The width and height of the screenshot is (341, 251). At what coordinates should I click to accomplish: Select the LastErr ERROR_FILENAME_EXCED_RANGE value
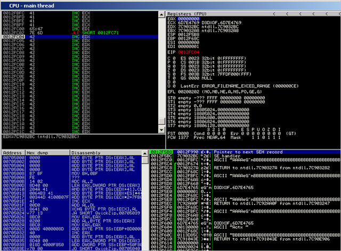(x=240, y=85)
